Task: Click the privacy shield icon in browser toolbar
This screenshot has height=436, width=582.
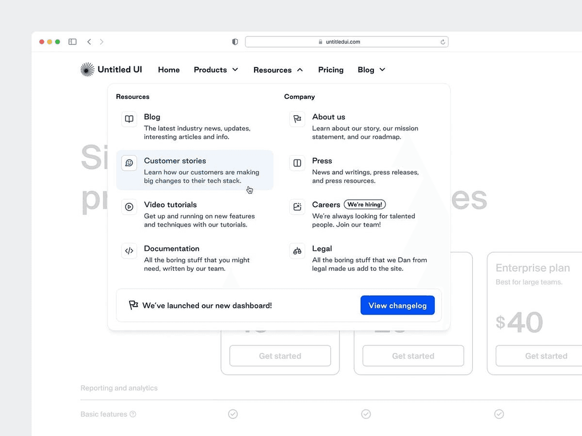Action: pos(234,41)
